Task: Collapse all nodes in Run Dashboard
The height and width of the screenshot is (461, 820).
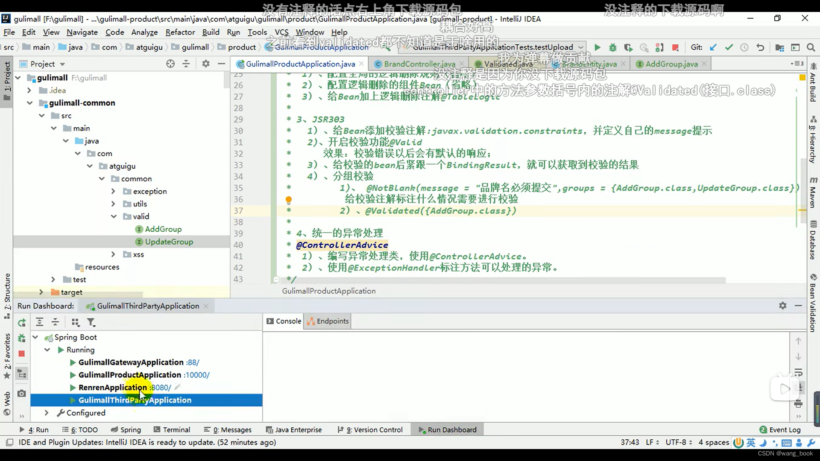Action: coord(55,322)
